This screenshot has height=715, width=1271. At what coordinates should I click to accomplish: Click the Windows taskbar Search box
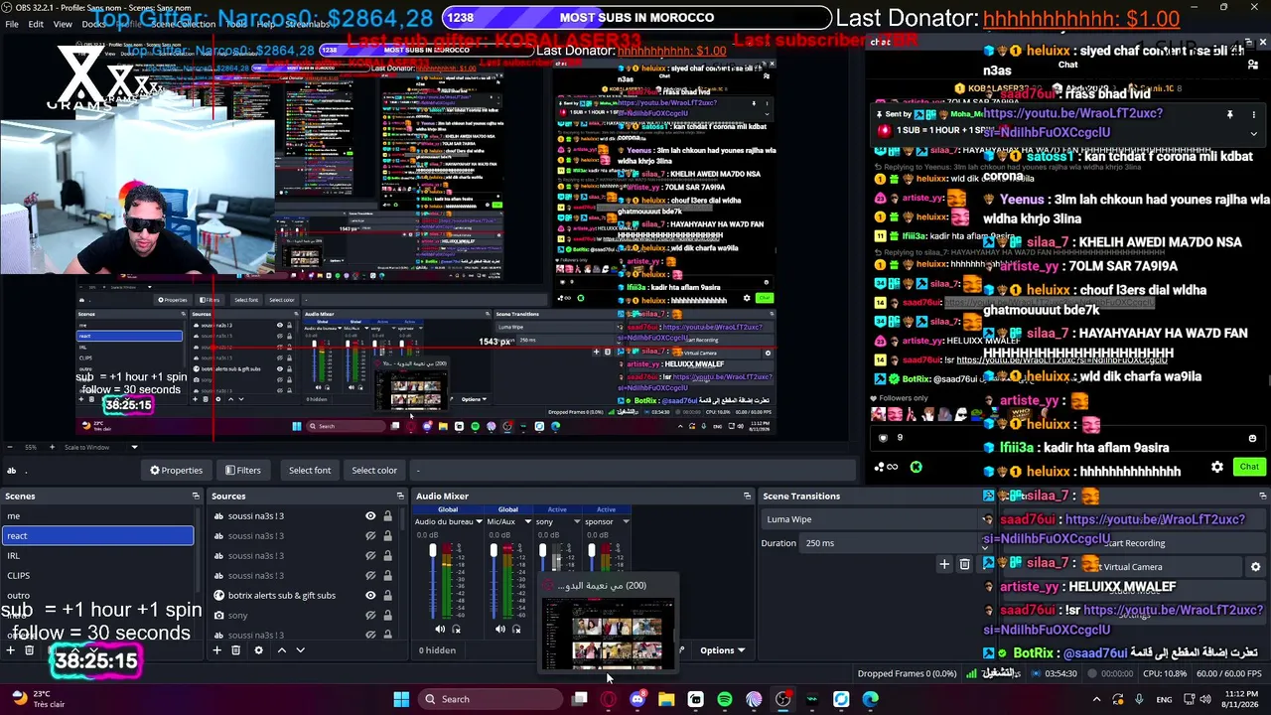[x=490, y=699]
